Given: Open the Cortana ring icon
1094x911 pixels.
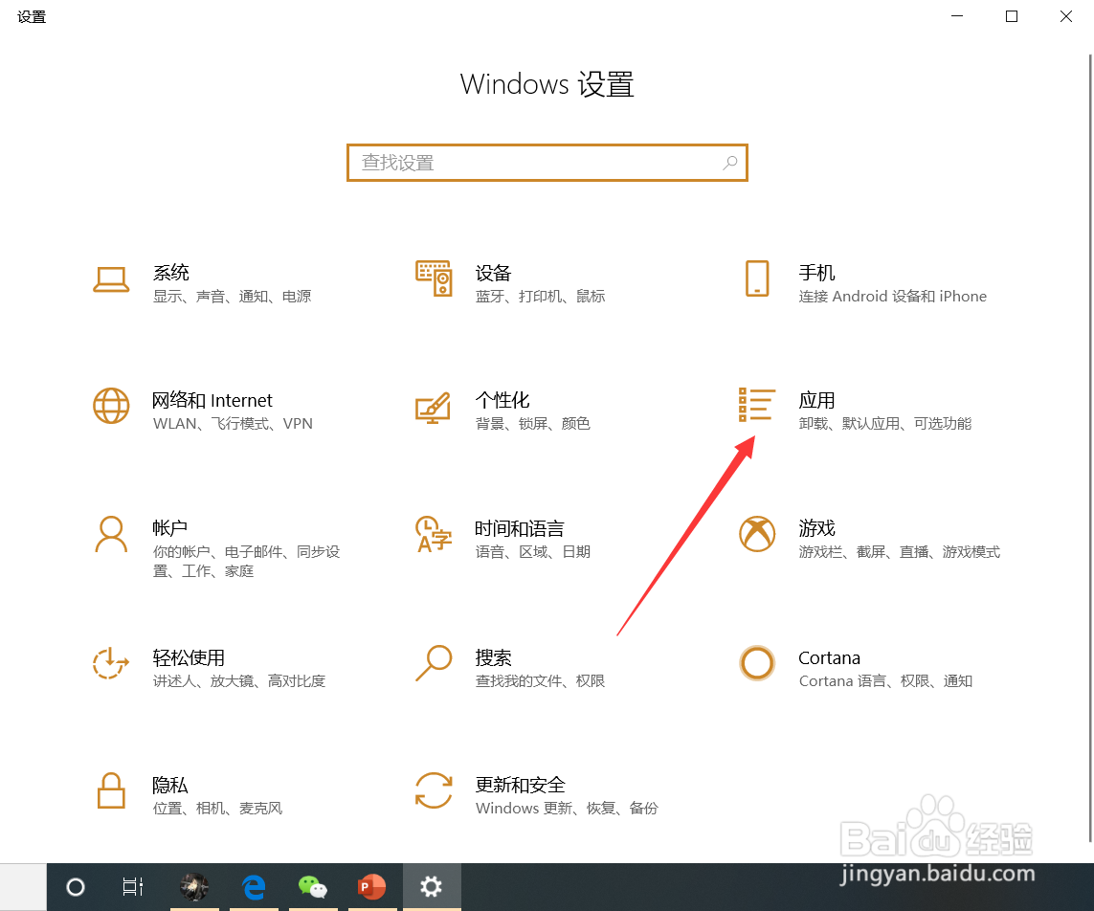Looking at the screenshot, I should click(757, 662).
